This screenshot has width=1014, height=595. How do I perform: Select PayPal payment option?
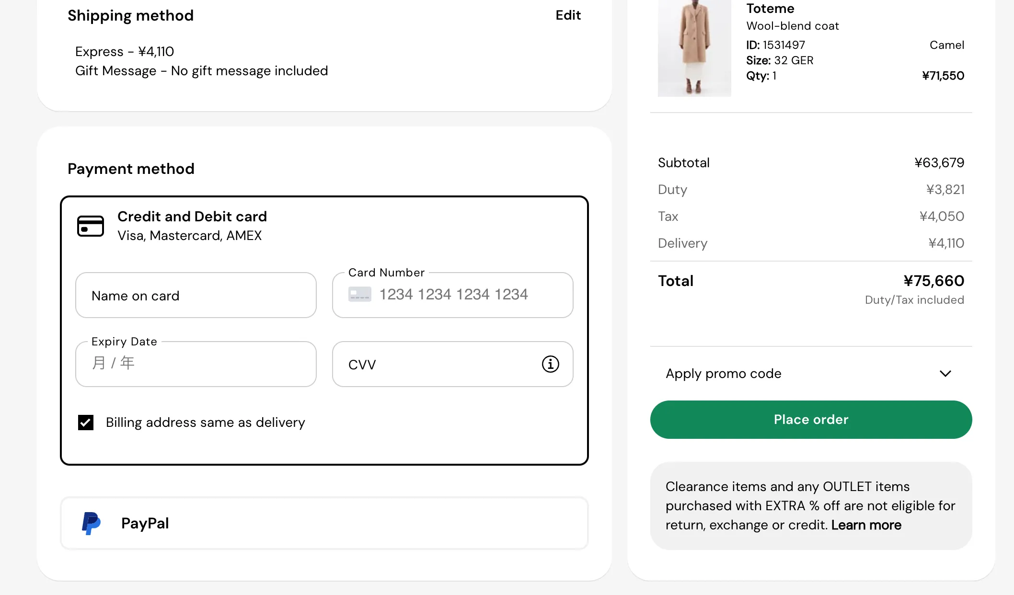[324, 523]
